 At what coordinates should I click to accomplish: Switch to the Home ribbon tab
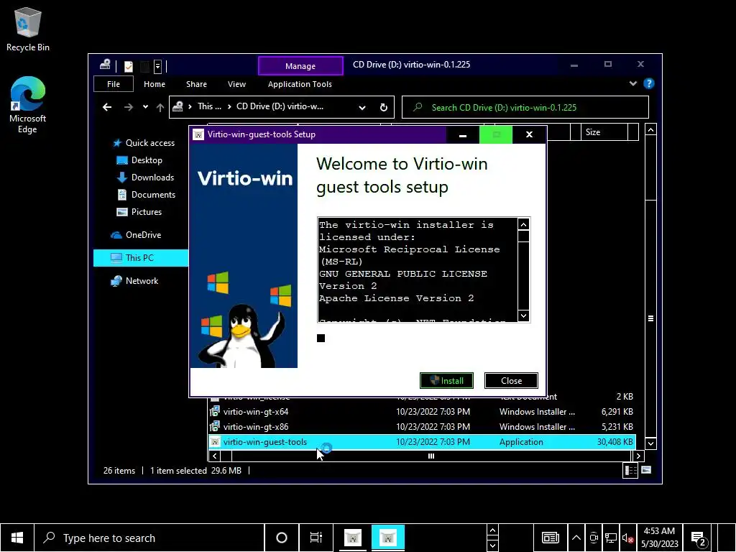(155, 84)
